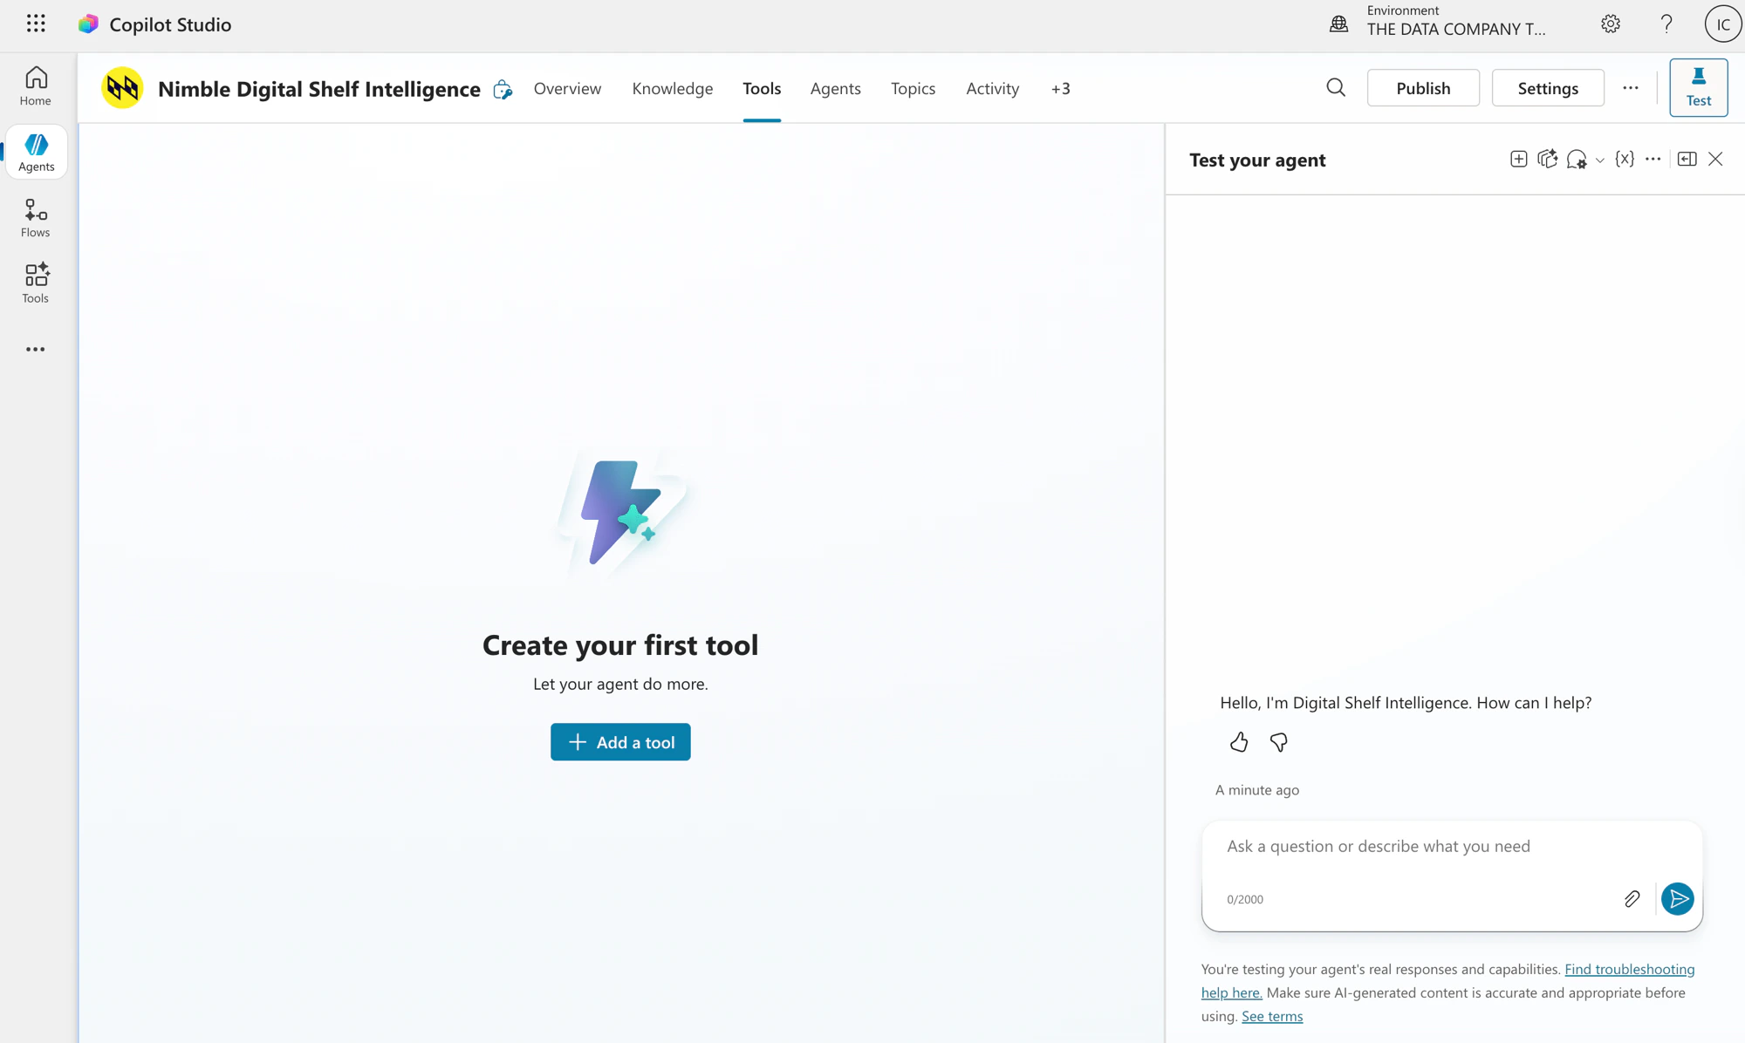Give thumbs down to greeting message

click(x=1278, y=742)
